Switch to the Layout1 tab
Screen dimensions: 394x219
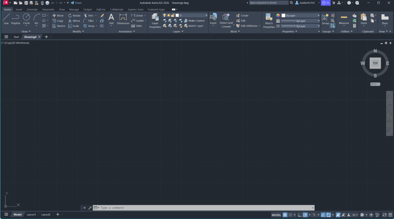pyautogui.click(x=31, y=214)
